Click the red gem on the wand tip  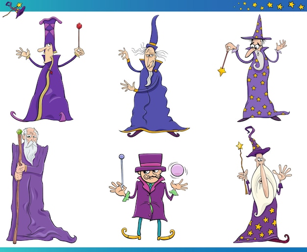(x=79, y=26)
